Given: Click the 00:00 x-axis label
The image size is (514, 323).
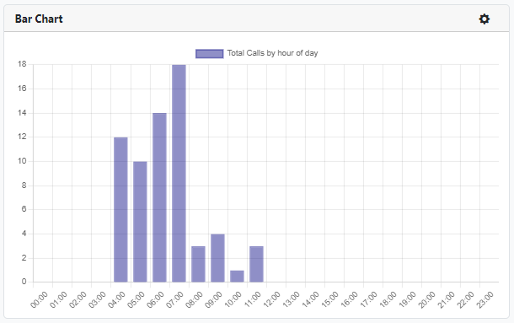Looking at the screenshot, I should pos(39,299).
